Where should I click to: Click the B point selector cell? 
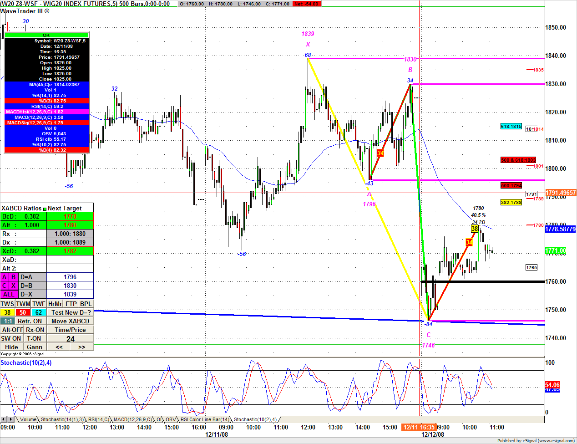[x=14, y=277]
